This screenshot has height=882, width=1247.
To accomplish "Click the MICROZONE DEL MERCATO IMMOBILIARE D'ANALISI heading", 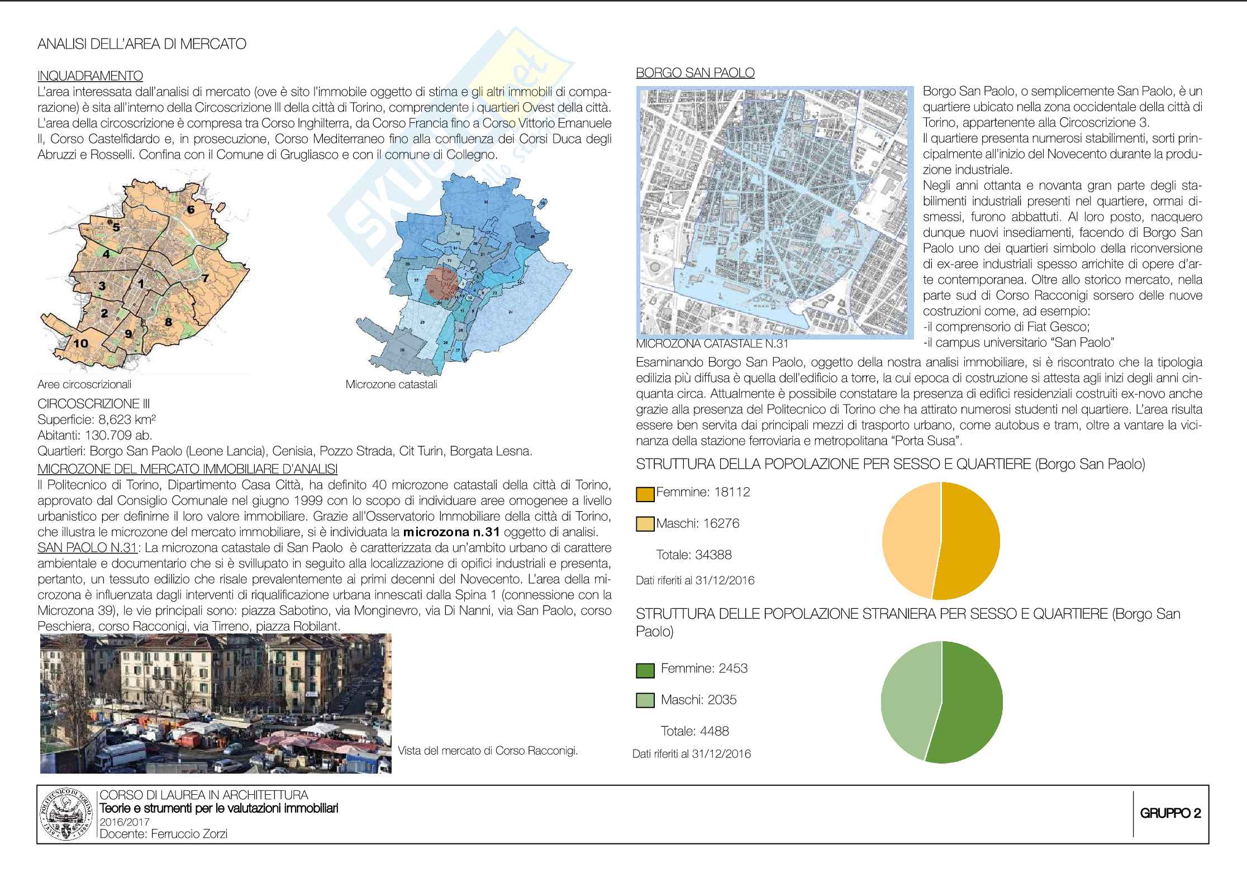I will (187, 468).
